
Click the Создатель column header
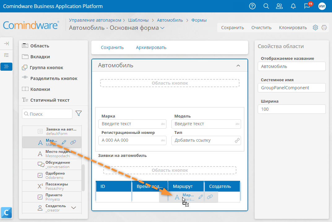[222, 186]
